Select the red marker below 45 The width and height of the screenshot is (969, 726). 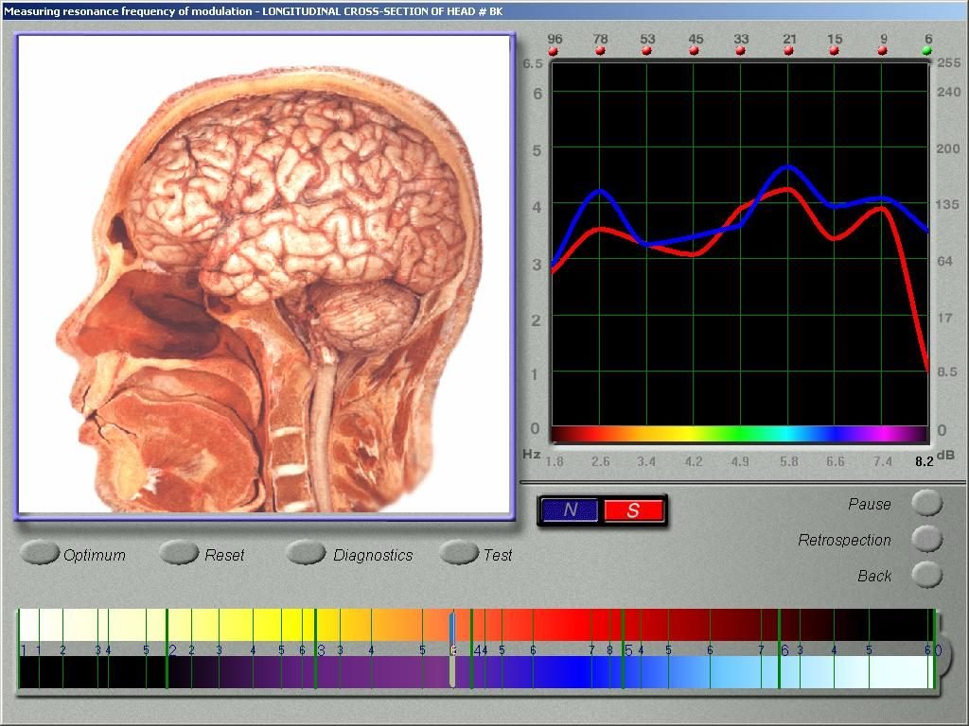tap(695, 51)
